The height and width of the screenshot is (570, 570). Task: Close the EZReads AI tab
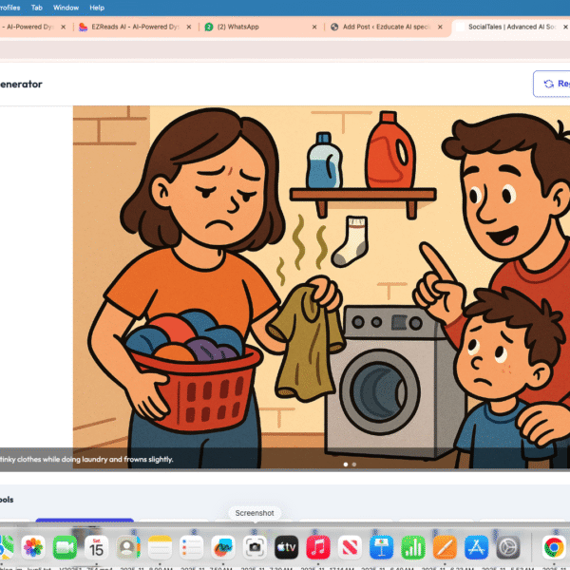click(189, 27)
